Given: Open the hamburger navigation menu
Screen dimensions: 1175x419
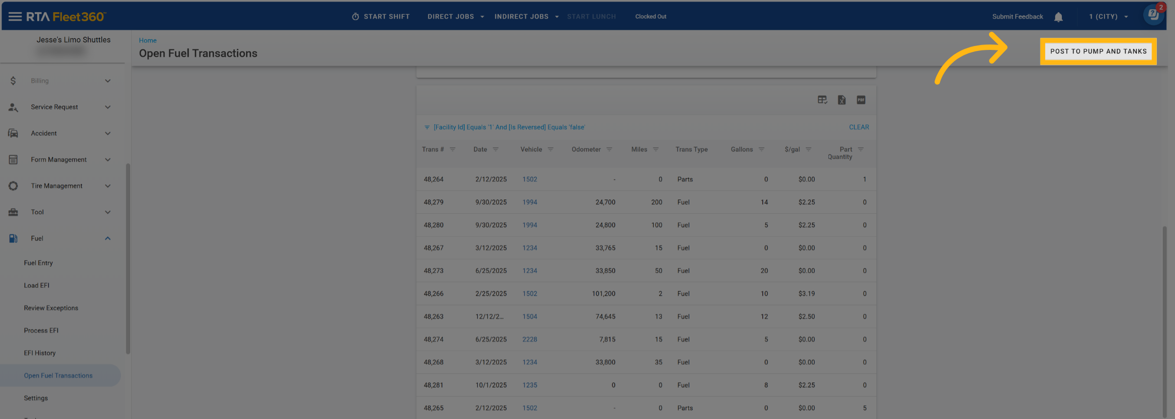Looking at the screenshot, I should pyautogui.click(x=15, y=17).
